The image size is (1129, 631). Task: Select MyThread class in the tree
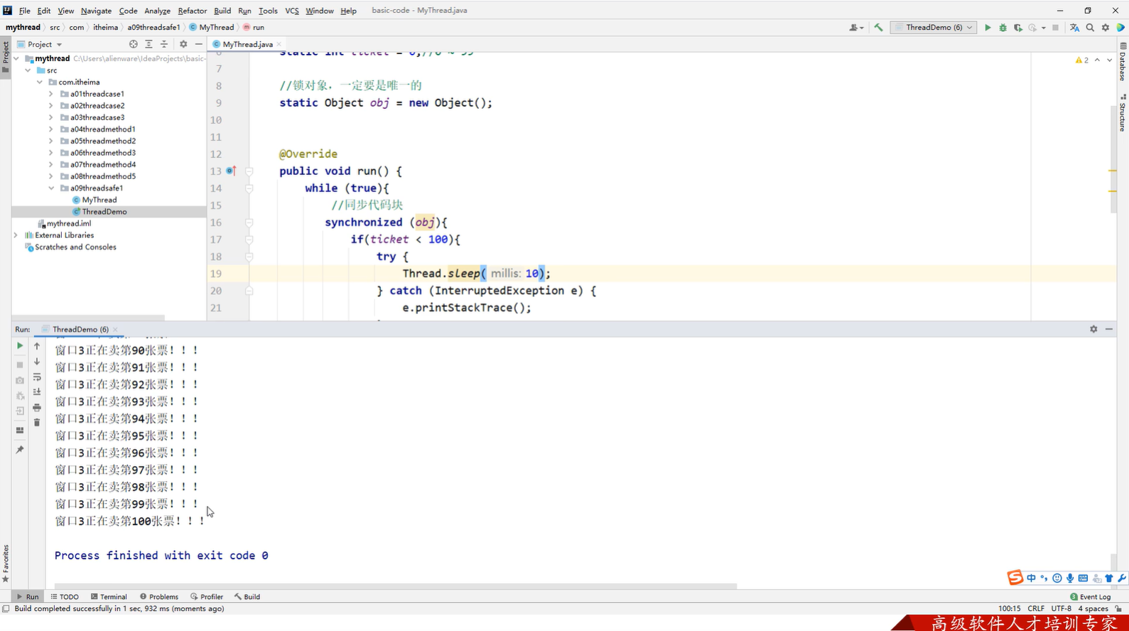[99, 200]
